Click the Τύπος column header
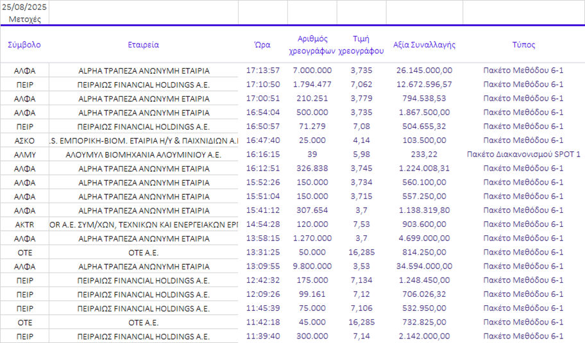 (523, 45)
